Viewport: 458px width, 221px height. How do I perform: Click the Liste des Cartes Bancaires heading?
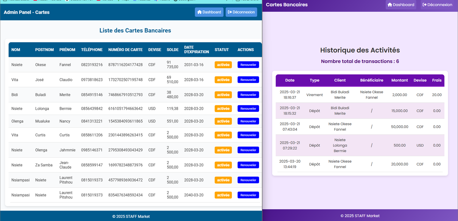[135, 31]
